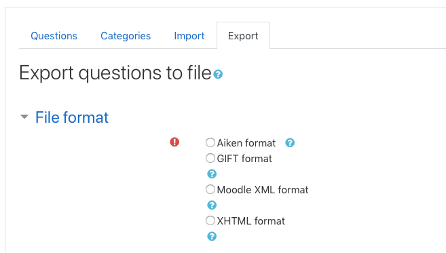Click the File format section heading

pos(72,117)
